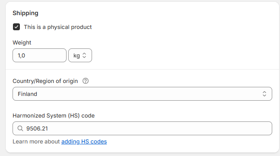Click the divider line below Weight section

click(x=142, y=69)
